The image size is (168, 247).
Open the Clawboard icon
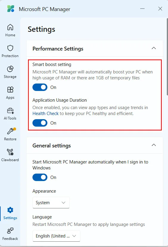tap(10, 152)
